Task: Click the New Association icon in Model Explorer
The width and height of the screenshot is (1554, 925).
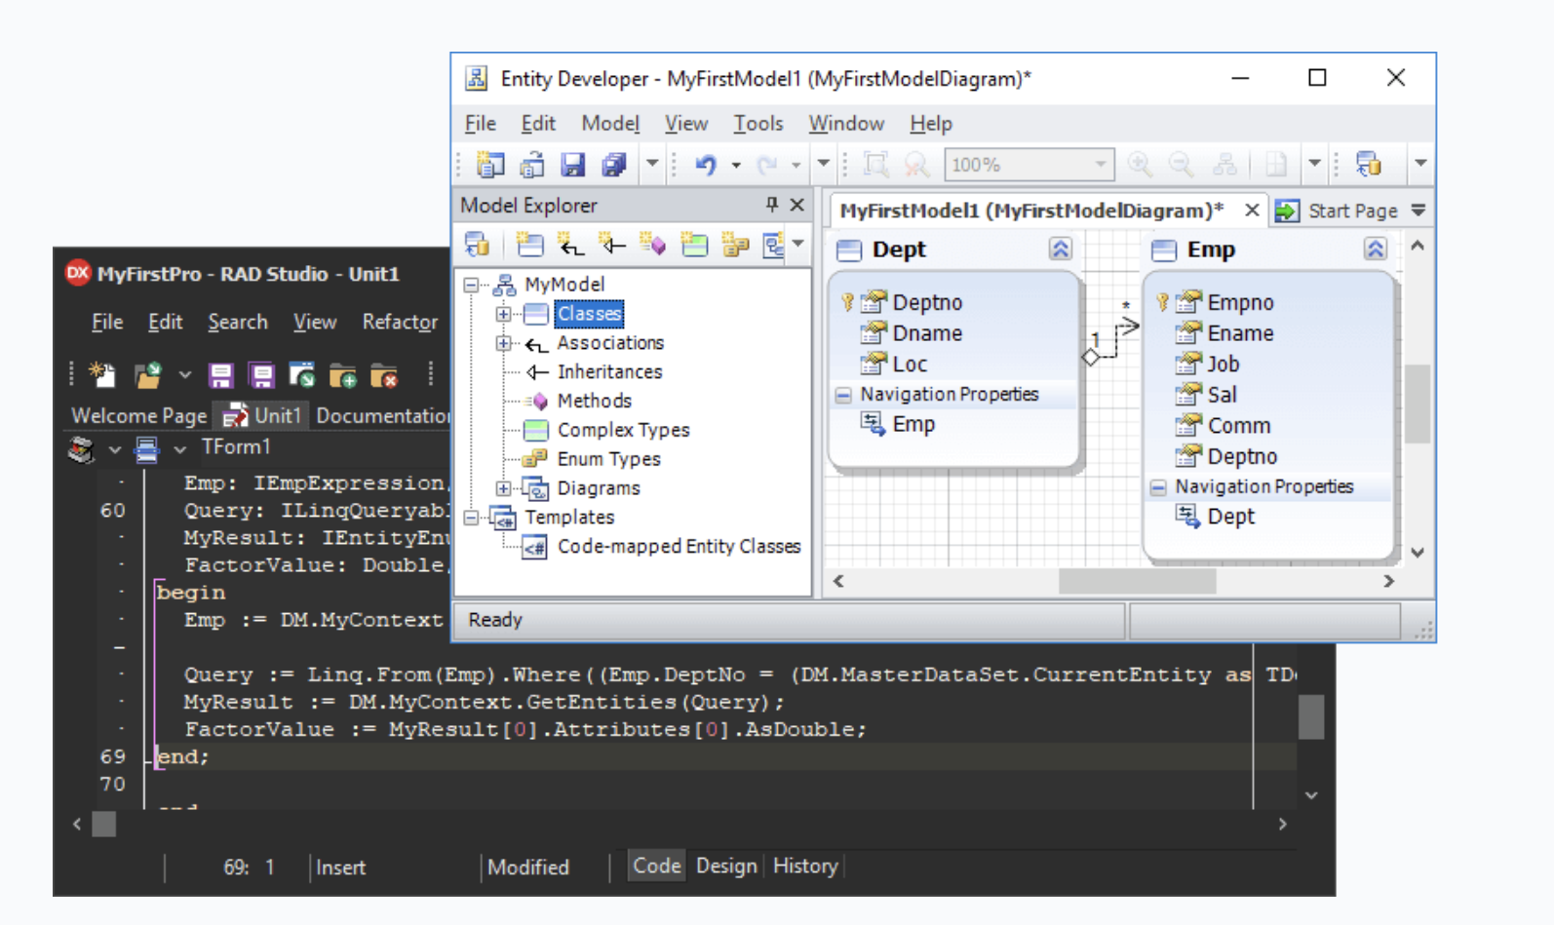Action: coord(570,245)
